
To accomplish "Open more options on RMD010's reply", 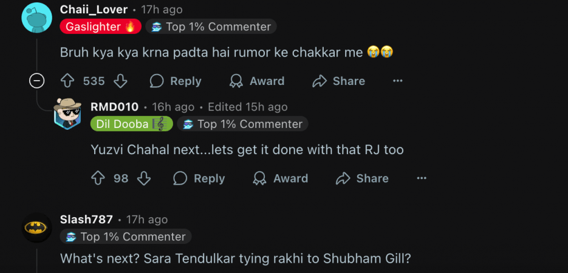I will [x=422, y=178].
